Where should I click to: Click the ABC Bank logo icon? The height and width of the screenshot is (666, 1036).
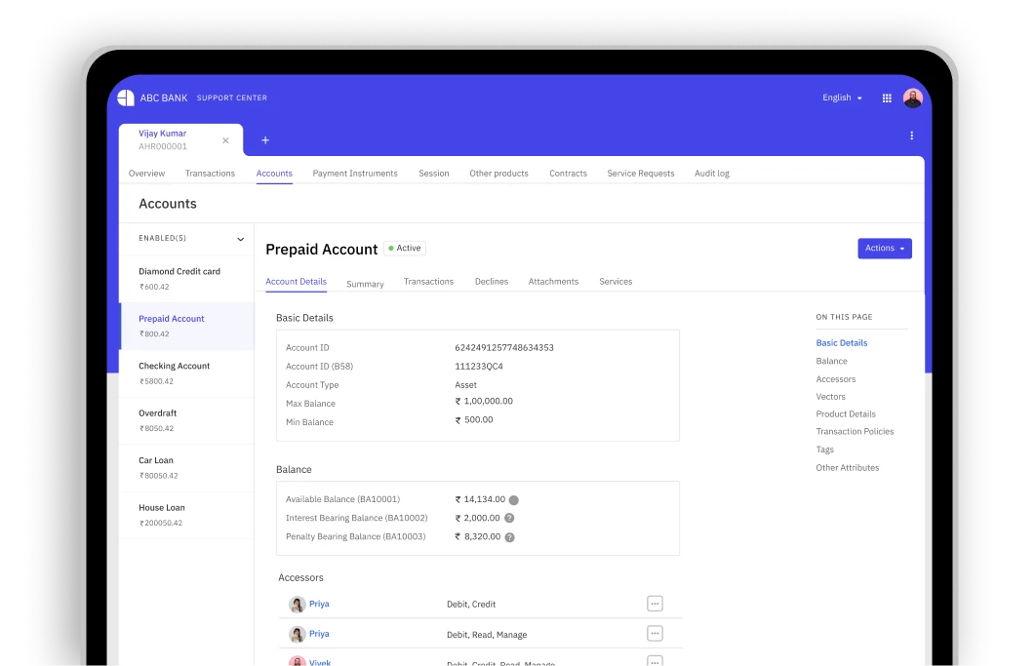click(x=126, y=98)
